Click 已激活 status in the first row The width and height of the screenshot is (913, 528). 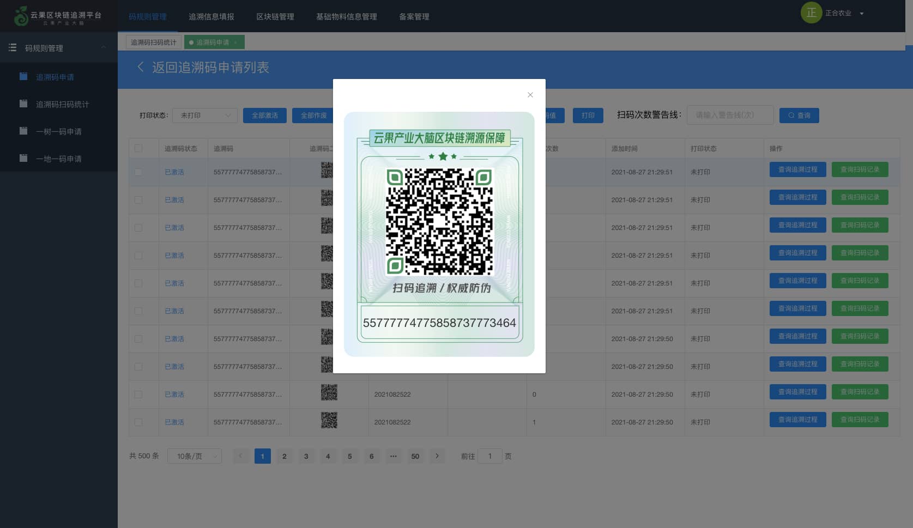click(x=174, y=172)
